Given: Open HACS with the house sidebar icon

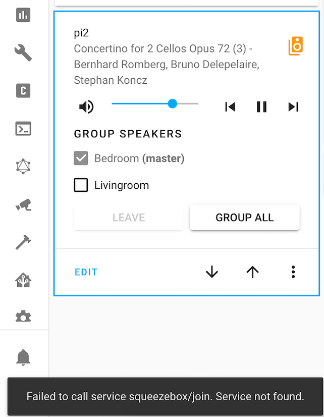Looking at the screenshot, I should coord(23,279).
